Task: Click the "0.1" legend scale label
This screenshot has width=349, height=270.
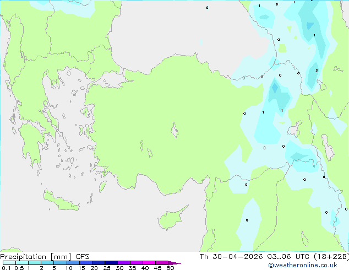Action: pyautogui.click(x=6, y=268)
